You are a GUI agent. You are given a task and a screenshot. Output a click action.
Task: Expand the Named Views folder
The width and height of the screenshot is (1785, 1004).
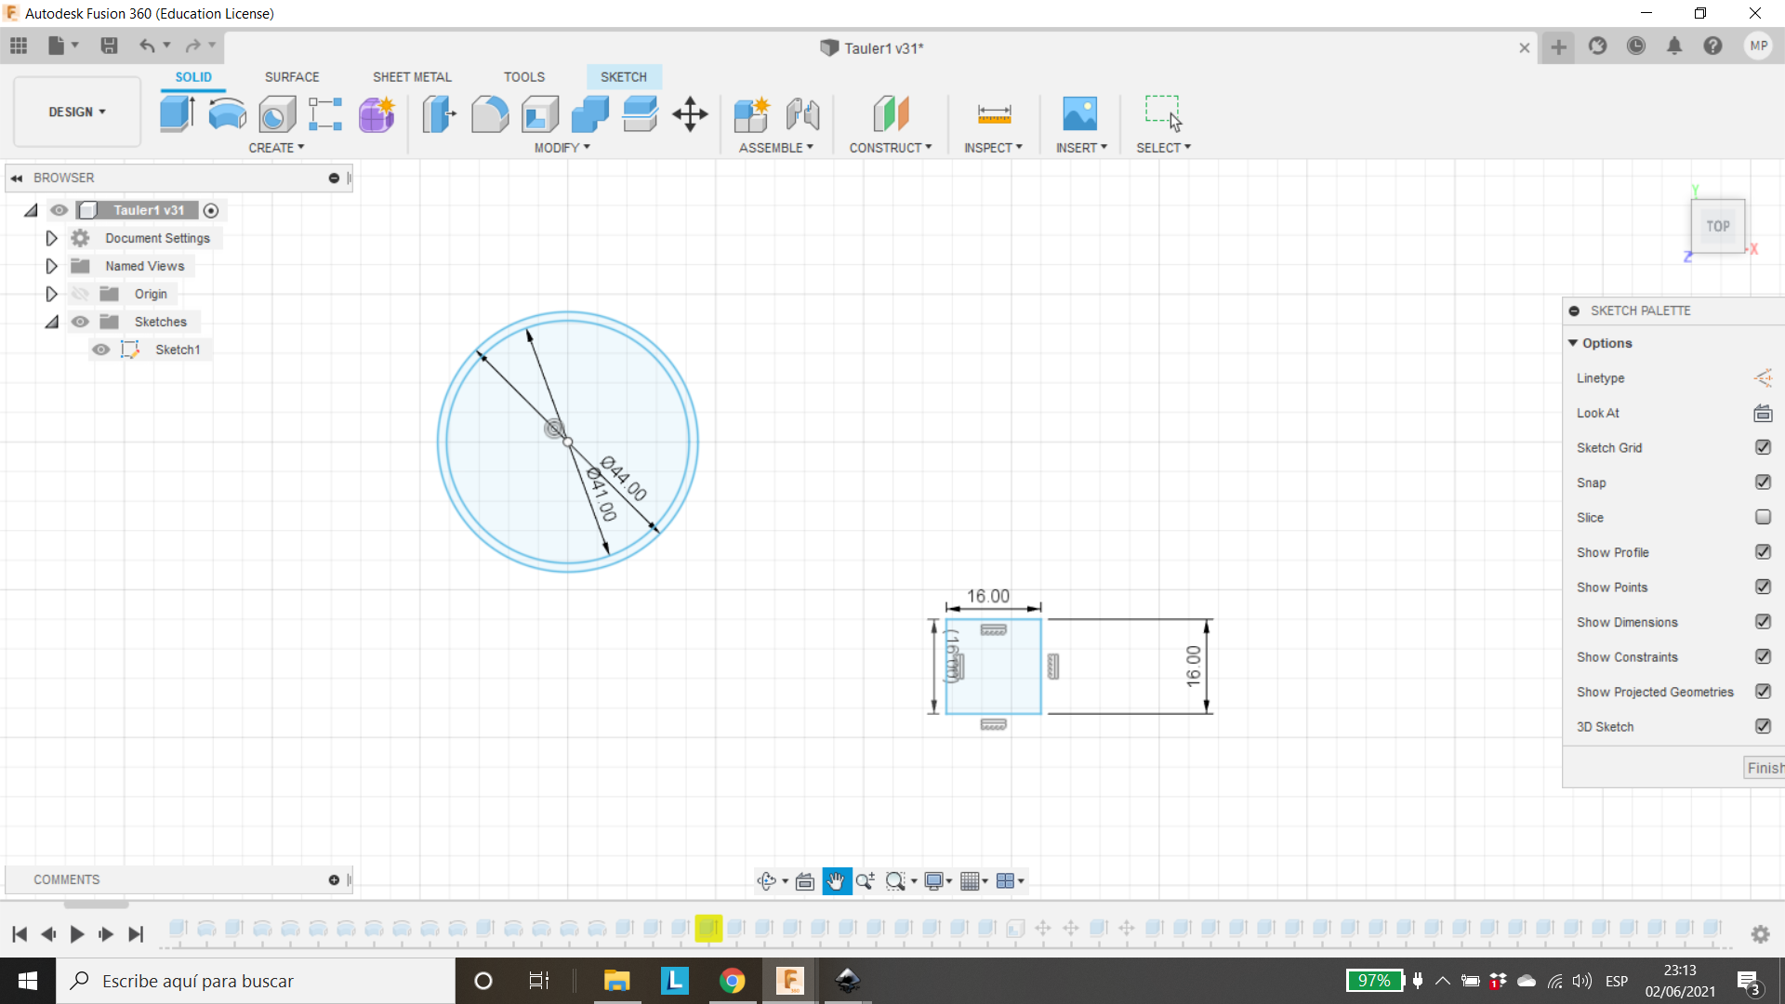(x=51, y=266)
